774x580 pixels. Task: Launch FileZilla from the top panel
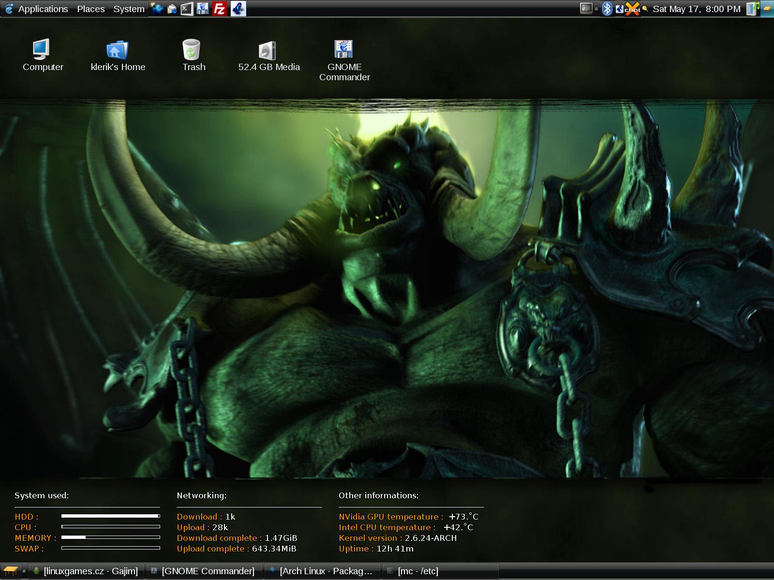click(220, 9)
